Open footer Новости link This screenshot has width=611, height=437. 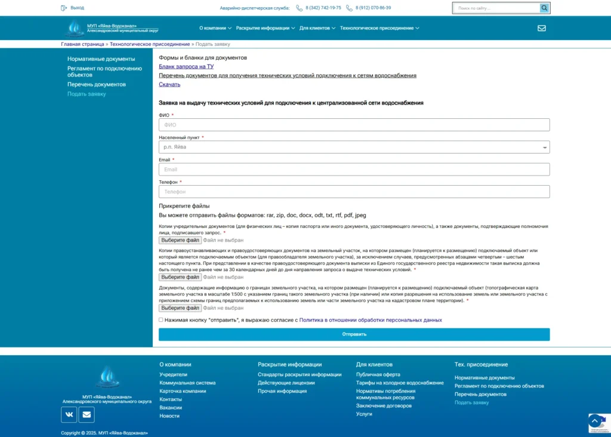tap(169, 416)
